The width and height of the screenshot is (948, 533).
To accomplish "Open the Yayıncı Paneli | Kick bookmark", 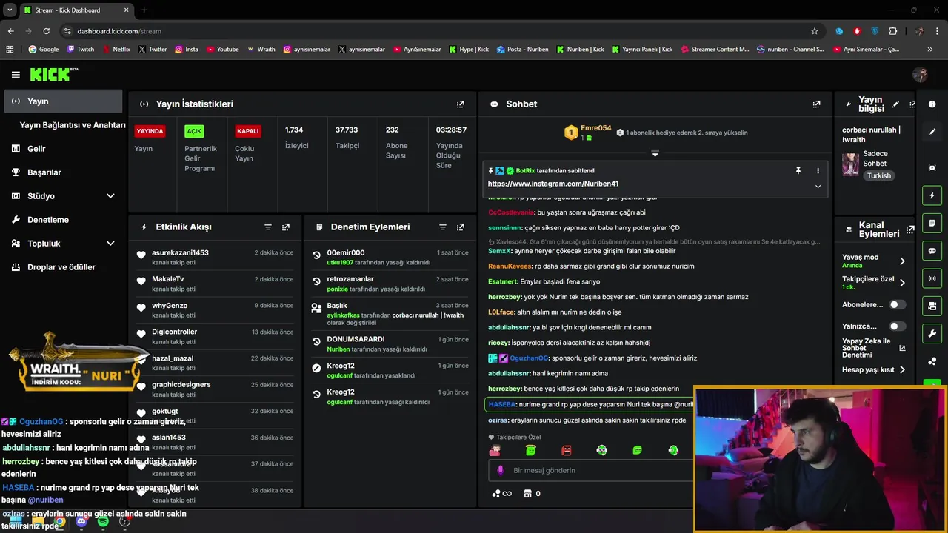I will point(641,50).
